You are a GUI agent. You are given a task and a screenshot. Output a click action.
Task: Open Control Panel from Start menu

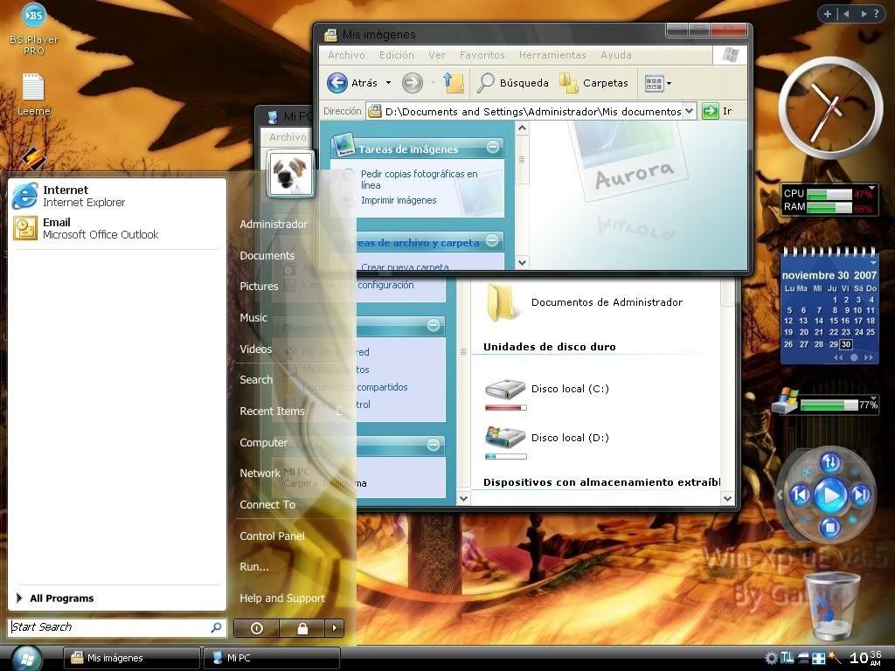click(273, 536)
